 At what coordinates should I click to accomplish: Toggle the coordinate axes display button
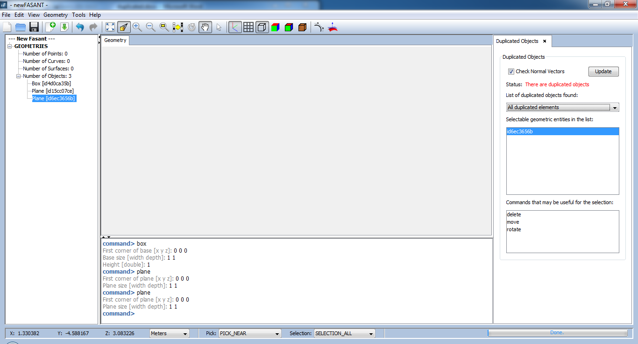click(x=235, y=27)
